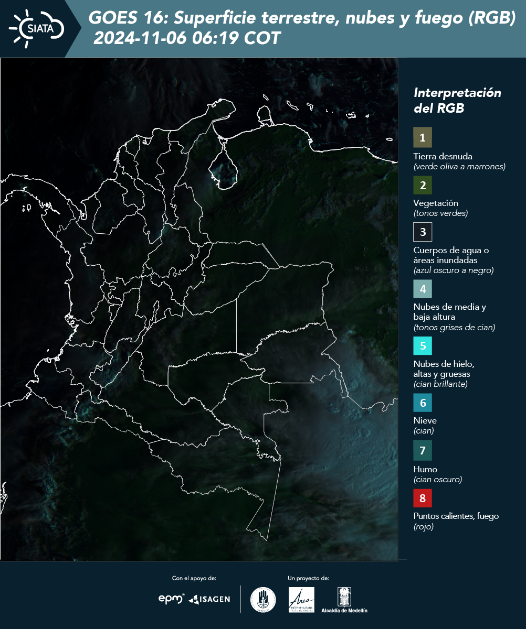Image resolution: width=526 pixels, height=629 pixels.
Task: Click legend swatch number 2 Vegetación
Action: coord(423,185)
